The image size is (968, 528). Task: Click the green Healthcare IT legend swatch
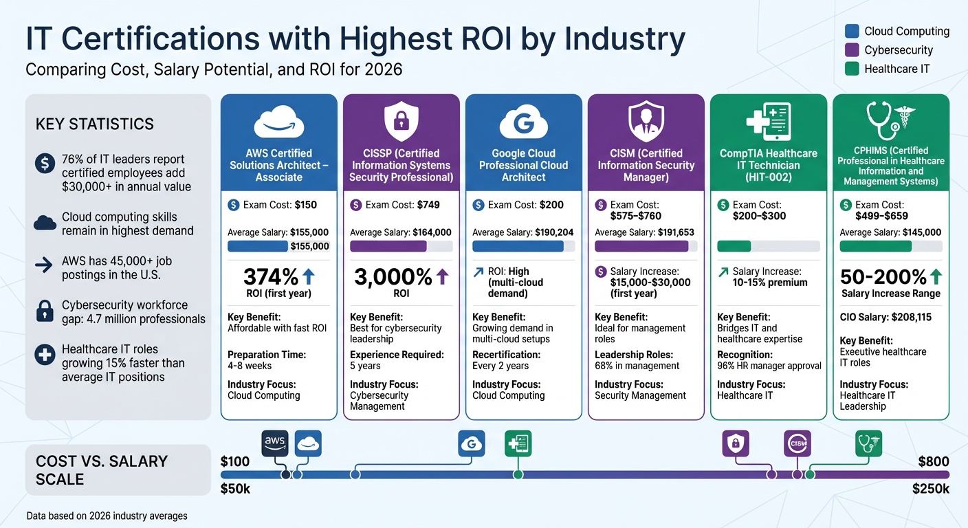(x=851, y=69)
